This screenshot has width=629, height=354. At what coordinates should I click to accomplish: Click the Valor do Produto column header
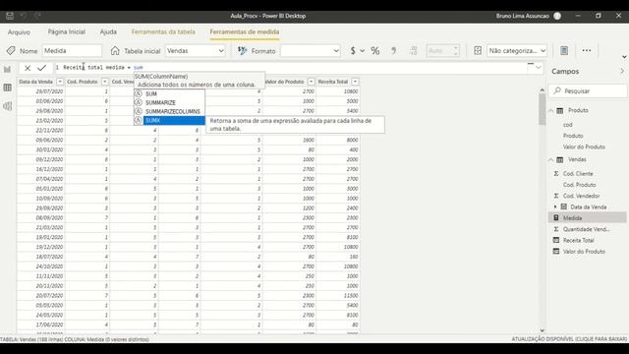click(x=285, y=82)
